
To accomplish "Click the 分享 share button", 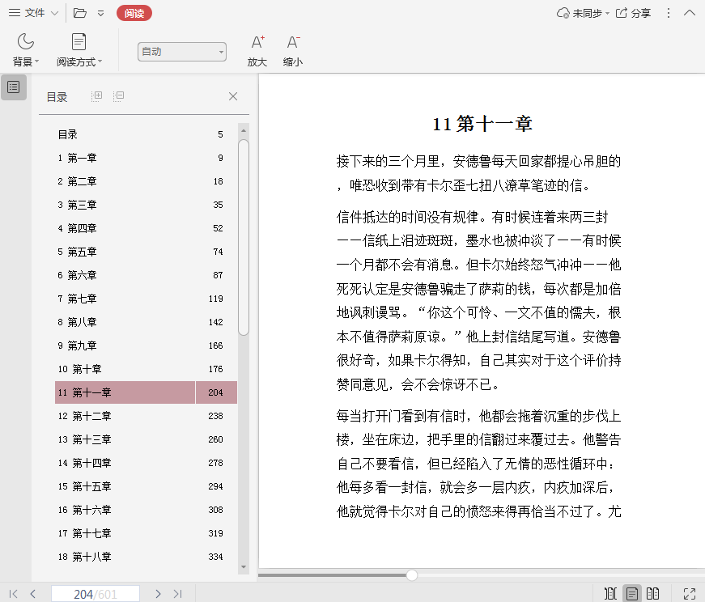I will pos(633,13).
